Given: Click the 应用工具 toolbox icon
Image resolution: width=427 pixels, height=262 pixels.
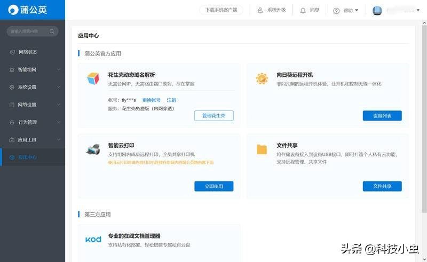Looking at the screenshot, I should pos(12,140).
